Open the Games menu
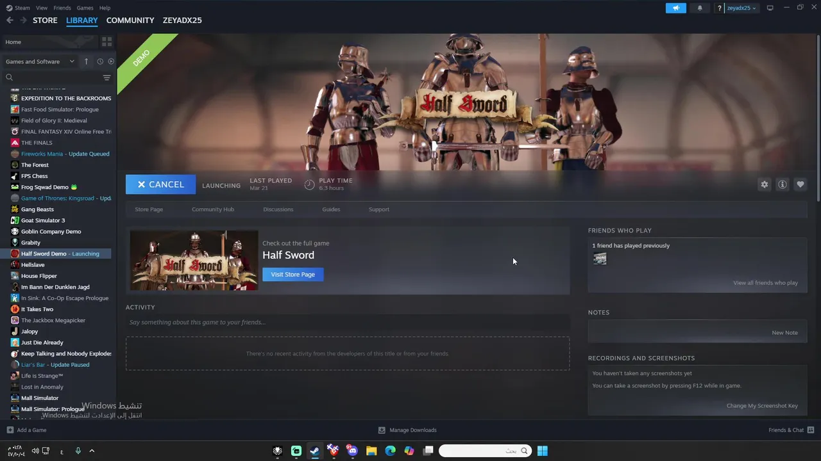Screen dimensions: 821x461 point(85,8)
